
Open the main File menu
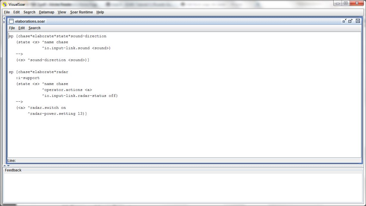(x=7, y=12)
